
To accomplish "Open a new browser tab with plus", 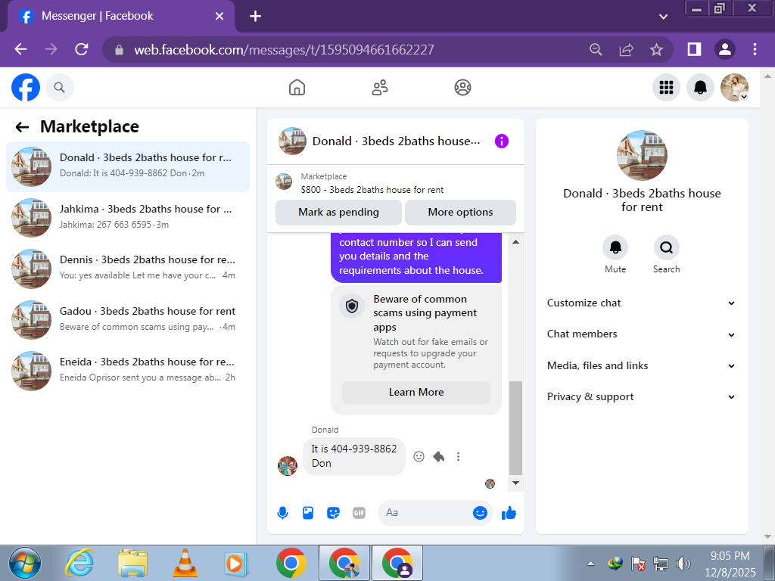I will click(255, 17).
